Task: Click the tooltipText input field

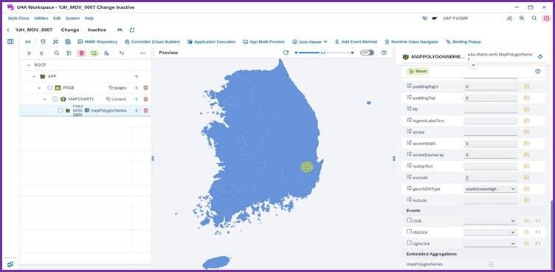Action: [490, 166]
